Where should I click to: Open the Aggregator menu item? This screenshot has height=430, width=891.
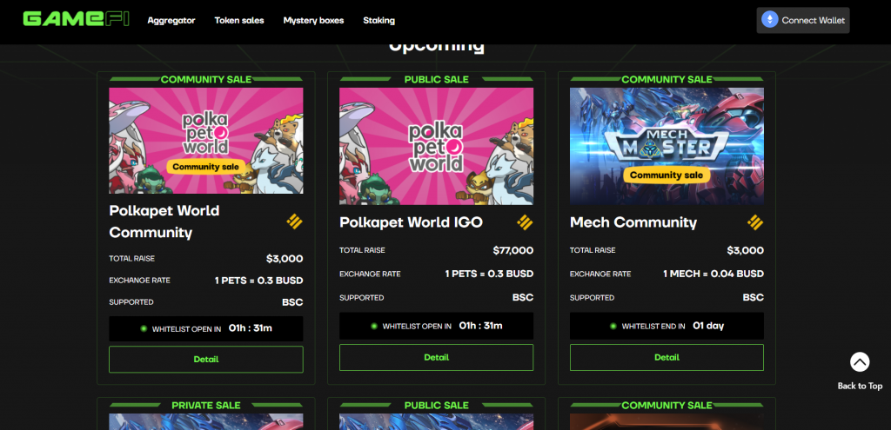click(x=171, y=21)
